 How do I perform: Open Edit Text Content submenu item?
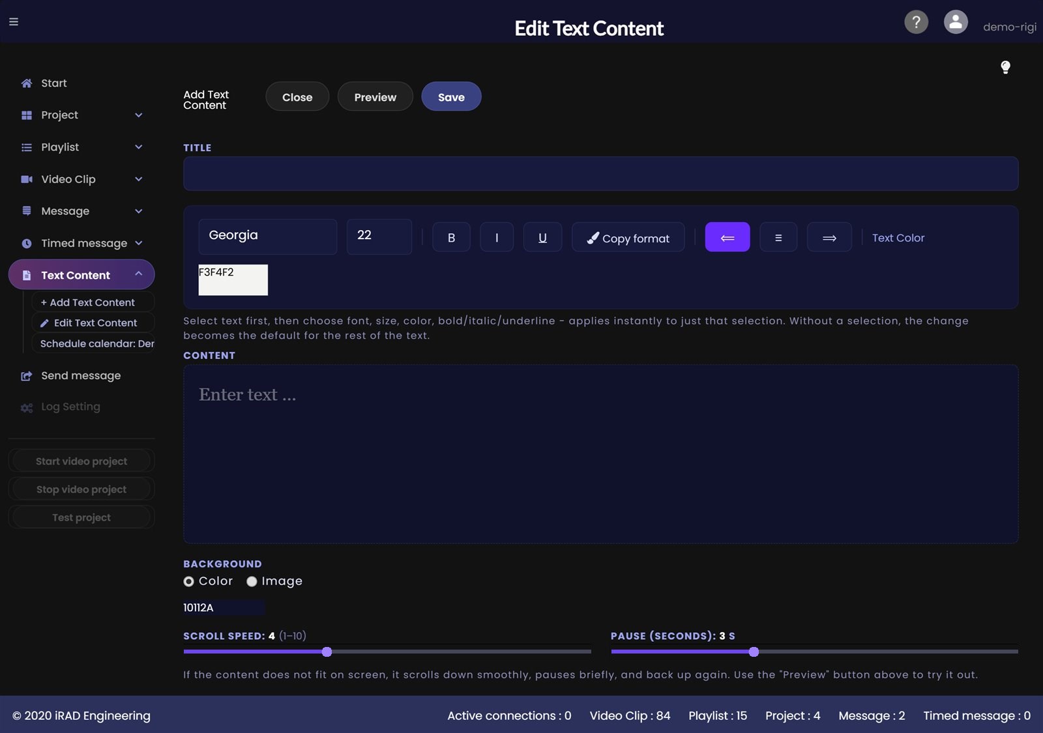pyautogui.click(x=93, y=323)
